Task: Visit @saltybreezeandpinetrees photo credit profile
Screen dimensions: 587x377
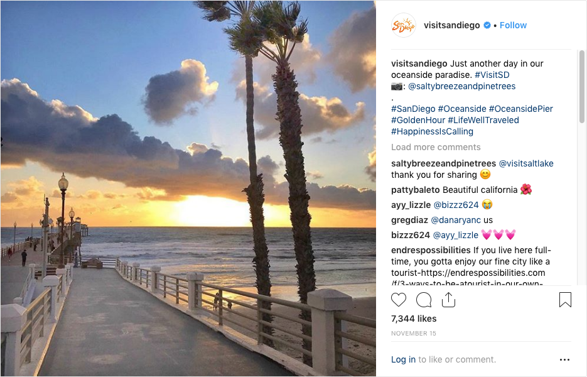Action: coord(461,86)
